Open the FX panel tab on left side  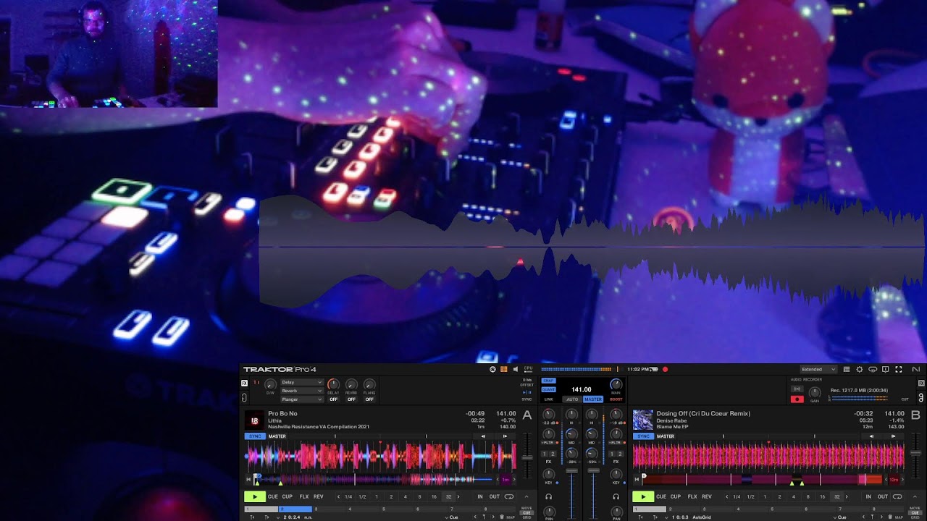pos(245,383)
